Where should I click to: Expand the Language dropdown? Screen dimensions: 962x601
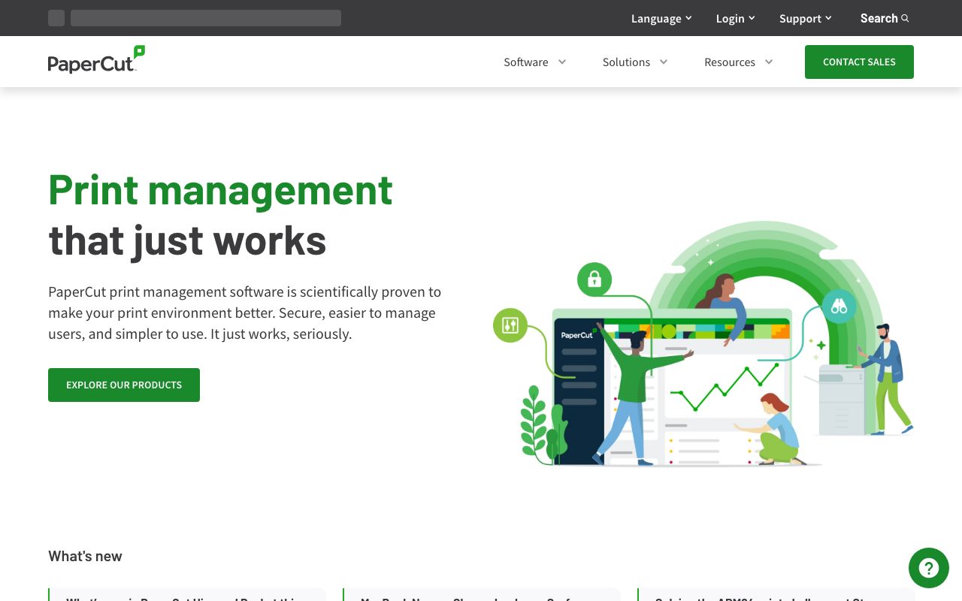(x=661, y=19)
